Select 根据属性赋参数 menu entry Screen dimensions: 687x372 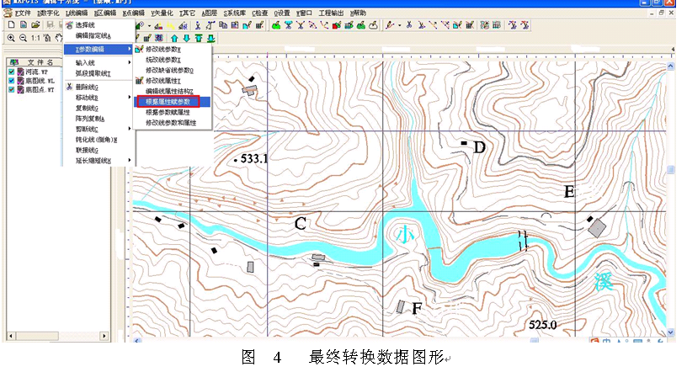(x=167, y=101)
